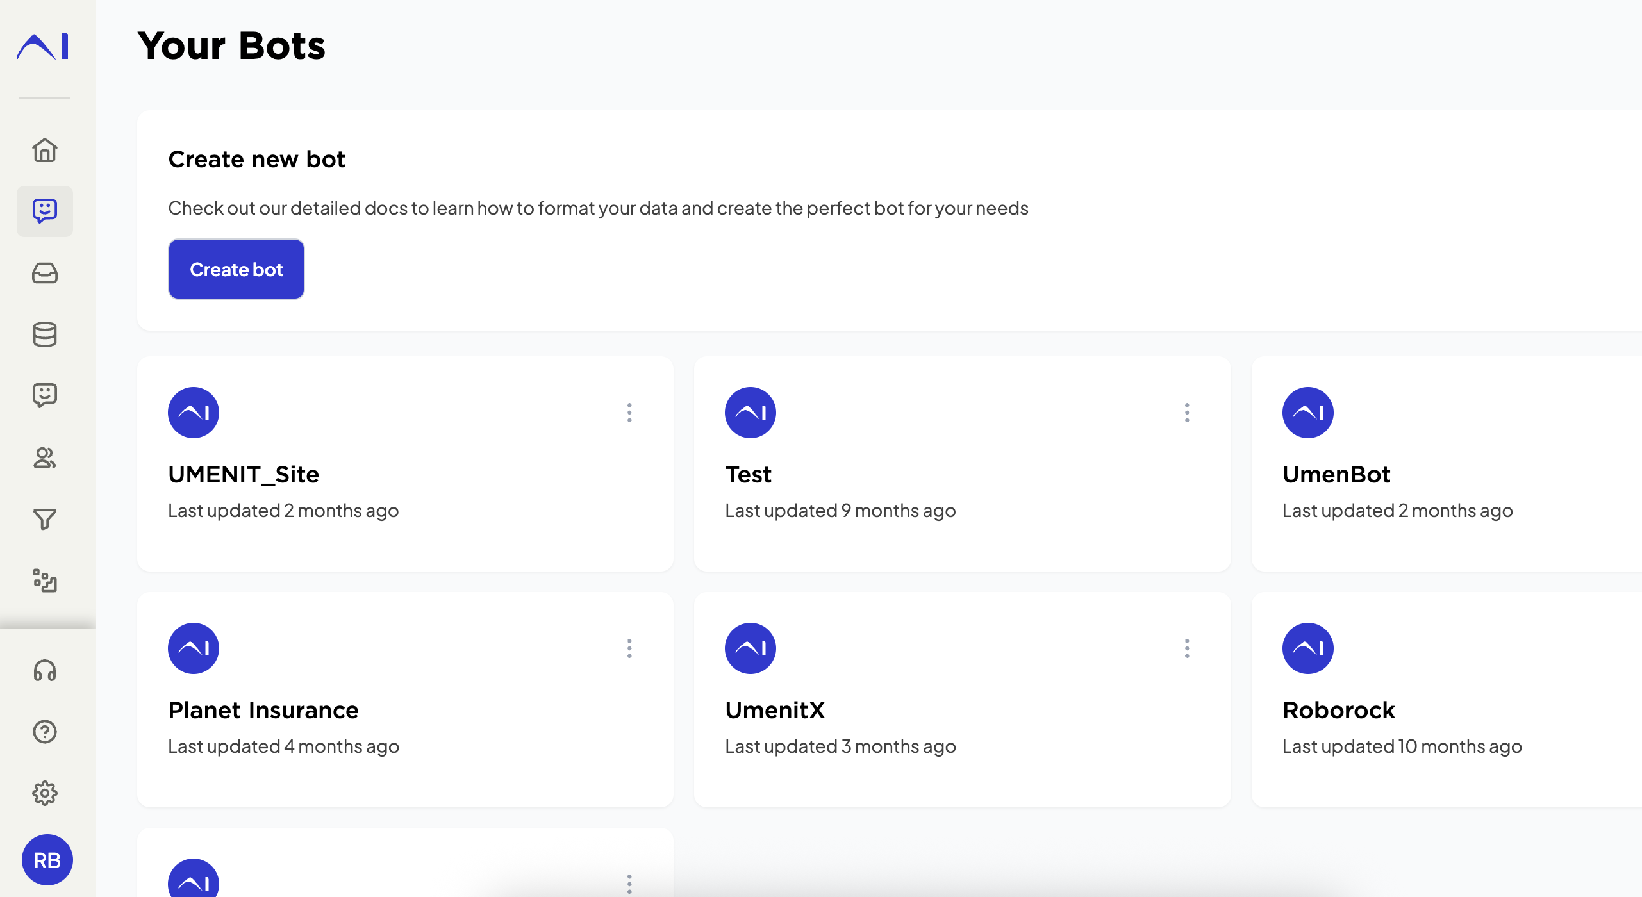The image size is (1642, 897).
Task: Open the Data sources database icon
Action: (x=45, y=334)
